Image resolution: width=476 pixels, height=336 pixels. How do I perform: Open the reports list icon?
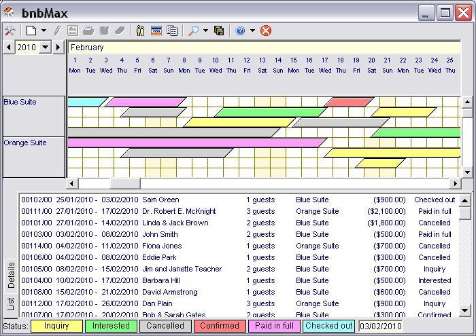point(172,31)
